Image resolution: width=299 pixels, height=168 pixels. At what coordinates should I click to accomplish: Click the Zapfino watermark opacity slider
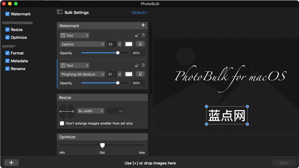104,53
